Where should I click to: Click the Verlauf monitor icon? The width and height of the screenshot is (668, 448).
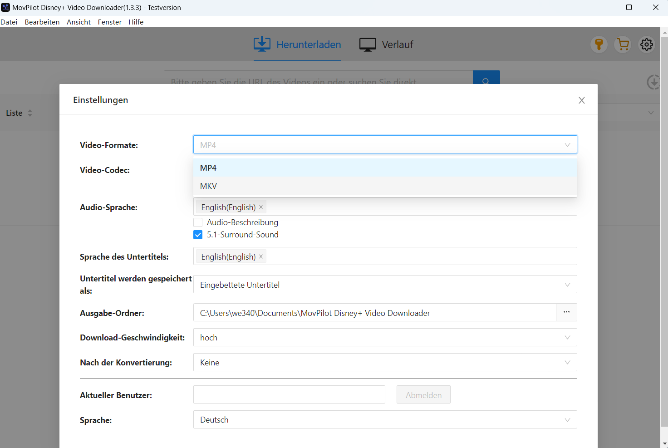coord(368,44)
